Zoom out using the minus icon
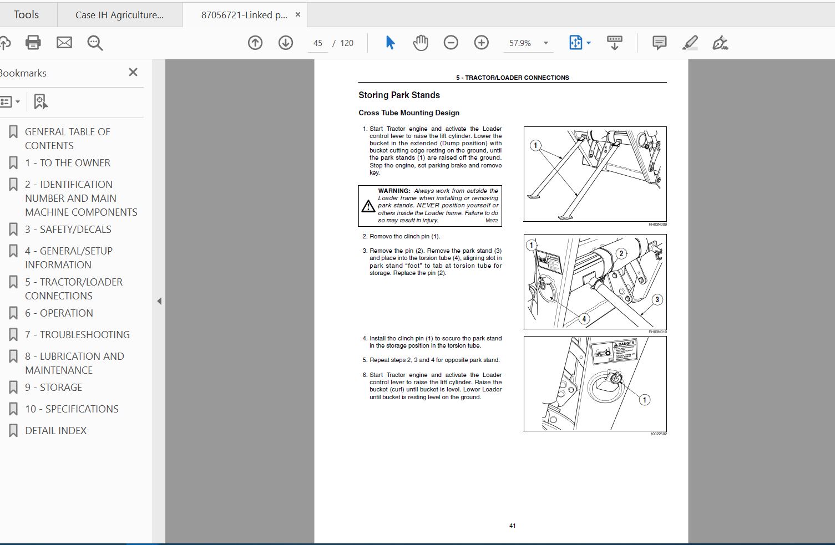The image size is (835, 545). point(451,42)
